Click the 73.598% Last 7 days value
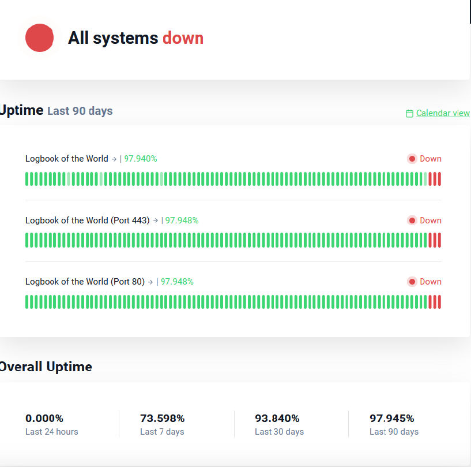 coord(162,419)
